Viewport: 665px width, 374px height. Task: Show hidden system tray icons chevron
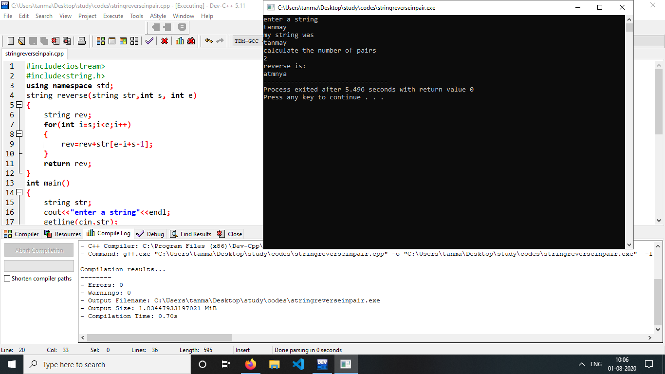(581, 364)
